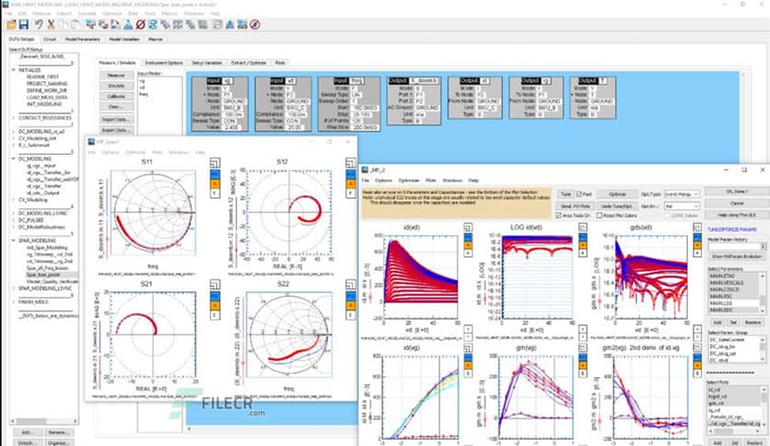Click the Measure button
The image size is (770, 446).
coord(116,76)
